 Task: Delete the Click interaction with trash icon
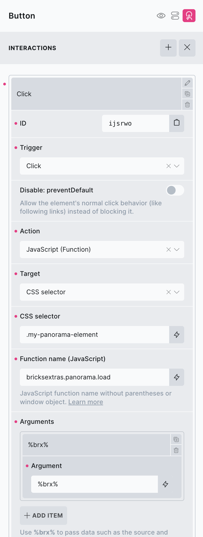187,105
